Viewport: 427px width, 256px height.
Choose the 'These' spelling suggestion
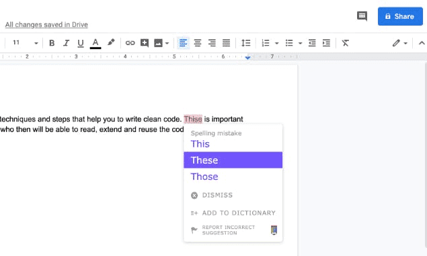coord(233,160)
